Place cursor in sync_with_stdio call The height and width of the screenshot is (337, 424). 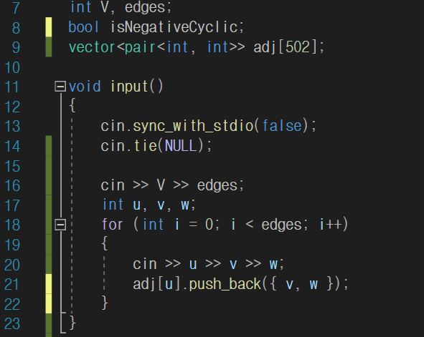[193, 126]
